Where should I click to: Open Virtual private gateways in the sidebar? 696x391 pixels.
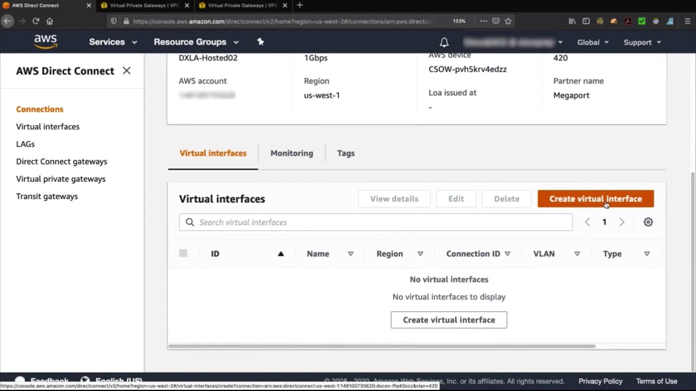pyautogui.click(x=61, y=179)
